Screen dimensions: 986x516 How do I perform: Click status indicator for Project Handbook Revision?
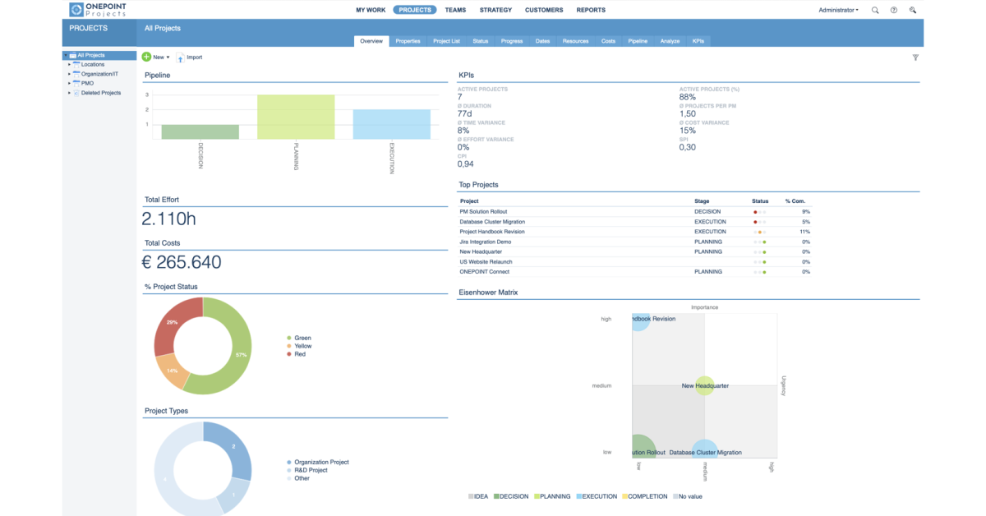pyautogui.click(x=759, y=232)
